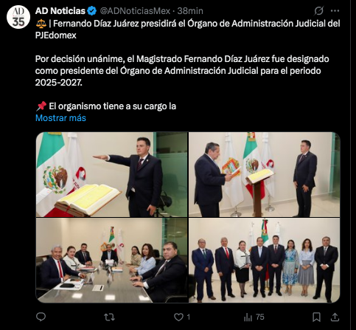This screenshot has height=330, width=356.
Task: Open the standing group photo
Action: (265, 261)
